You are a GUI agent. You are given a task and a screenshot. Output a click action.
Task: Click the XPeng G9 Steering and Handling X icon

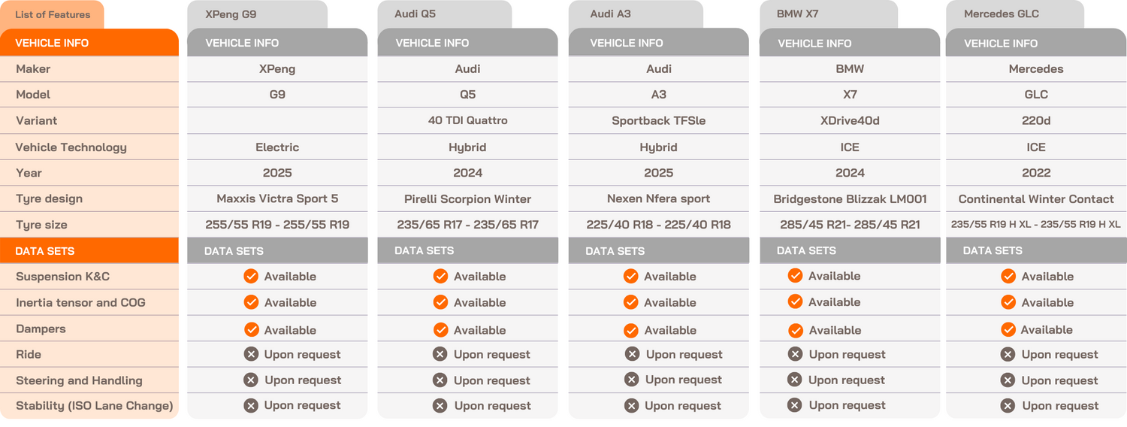point(251,380)
